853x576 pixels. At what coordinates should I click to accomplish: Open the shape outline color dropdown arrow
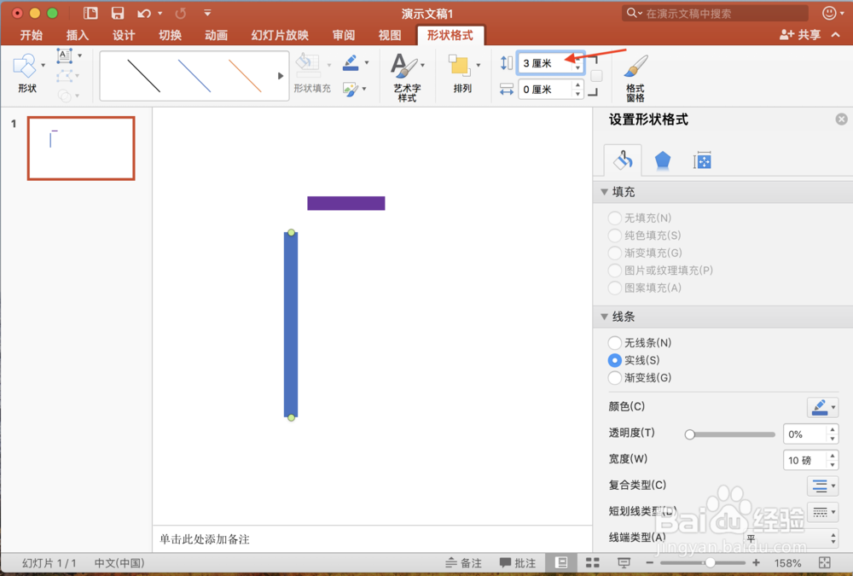367,62
